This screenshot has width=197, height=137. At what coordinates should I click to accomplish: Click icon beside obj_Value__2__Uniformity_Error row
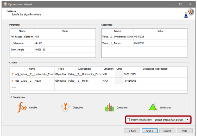[12, 74]
